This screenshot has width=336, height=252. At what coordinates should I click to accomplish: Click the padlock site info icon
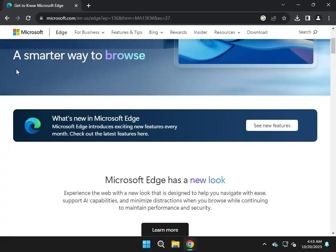click(x=41, y=18)
